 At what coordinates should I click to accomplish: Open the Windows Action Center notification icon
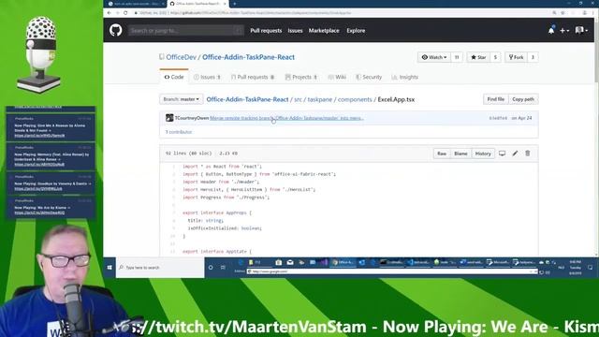(591, 268)
